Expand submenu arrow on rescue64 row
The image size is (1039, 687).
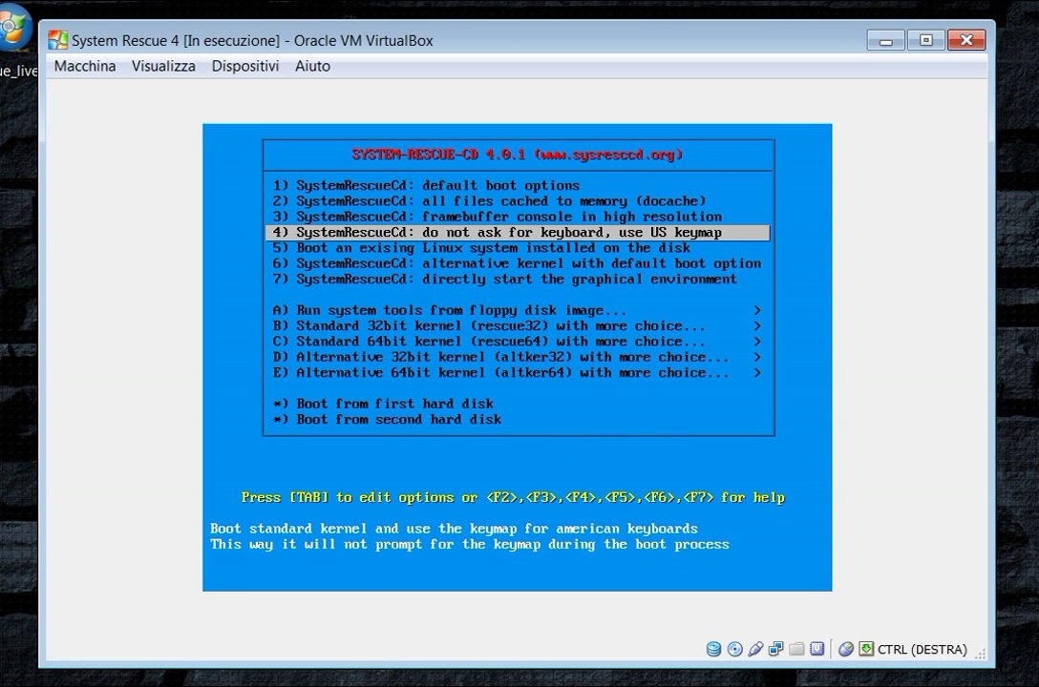click(x=757, y=342)
